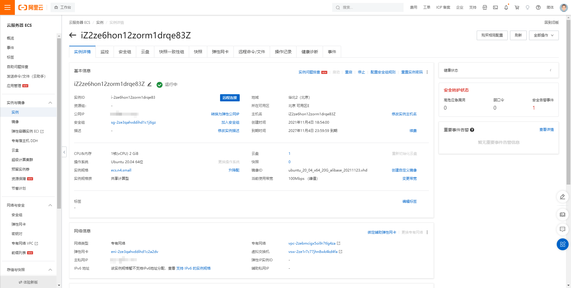Click the 重启 link

click(x=349, y=72)
